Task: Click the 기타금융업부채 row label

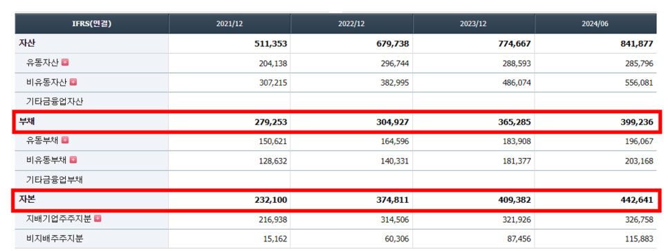Action: pyautogui.click(x=55, y=180)
